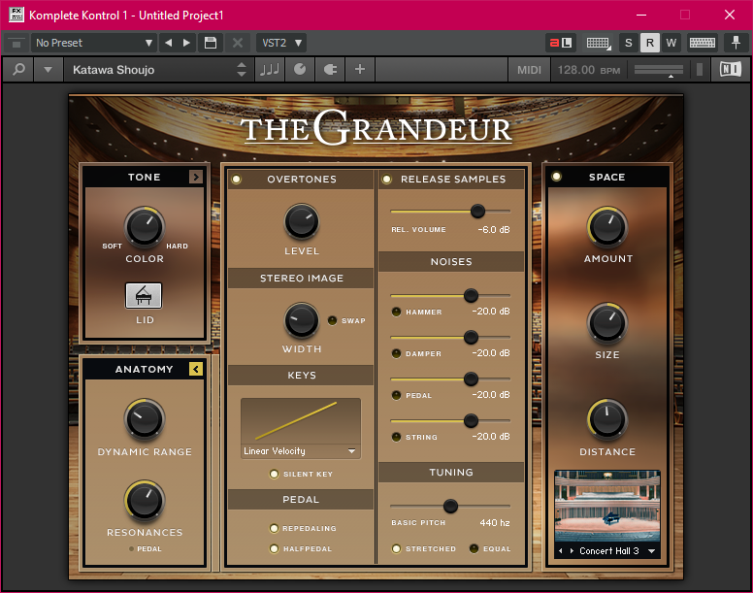The height and width of the screenshot is (593, 753).
Task: Click the R read automation button
Action: coord(650,43)
